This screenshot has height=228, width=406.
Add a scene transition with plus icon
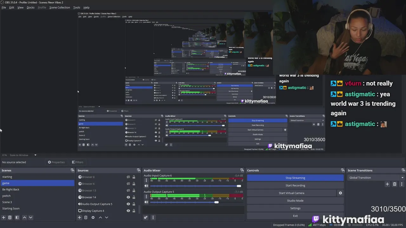tap(387, 184)
